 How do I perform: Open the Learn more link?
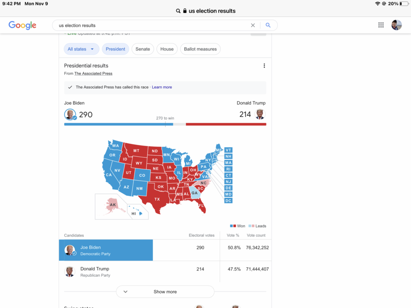pos(162,87)
